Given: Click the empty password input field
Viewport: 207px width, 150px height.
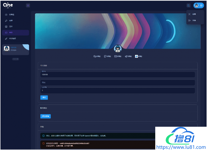Looking at the screenshot, I should tap(117, 82).
